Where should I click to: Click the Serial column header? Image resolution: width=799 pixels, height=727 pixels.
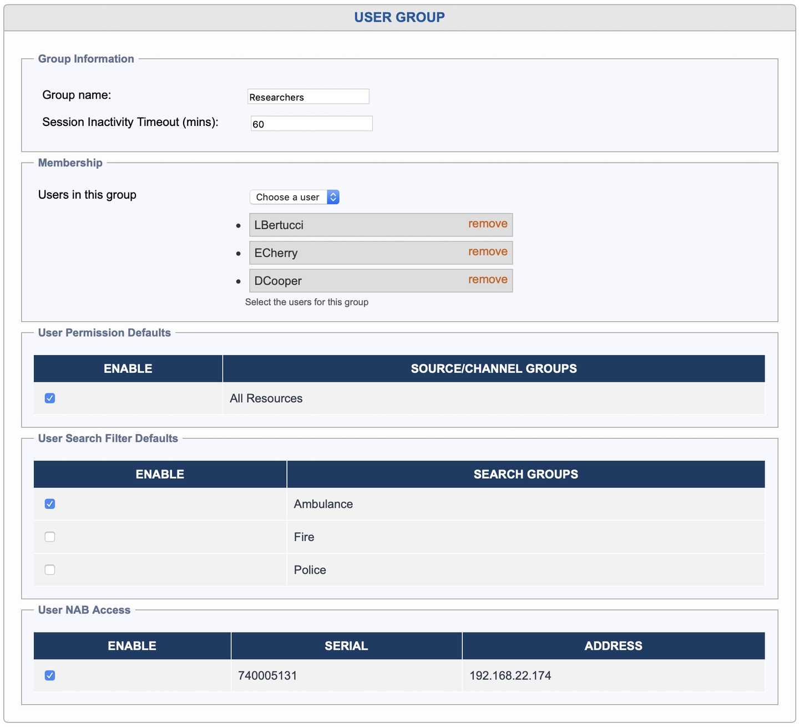[x=346, y=646]
